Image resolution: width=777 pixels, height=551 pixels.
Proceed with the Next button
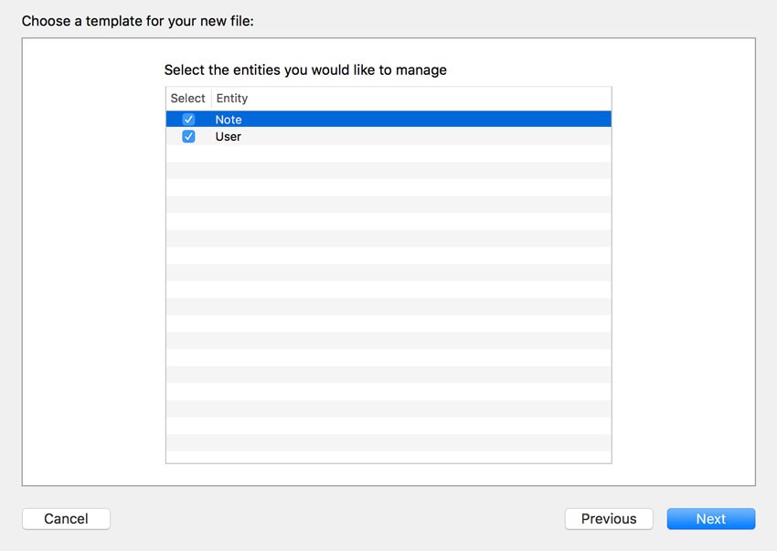pyautogui.click(x=710, y=519)
